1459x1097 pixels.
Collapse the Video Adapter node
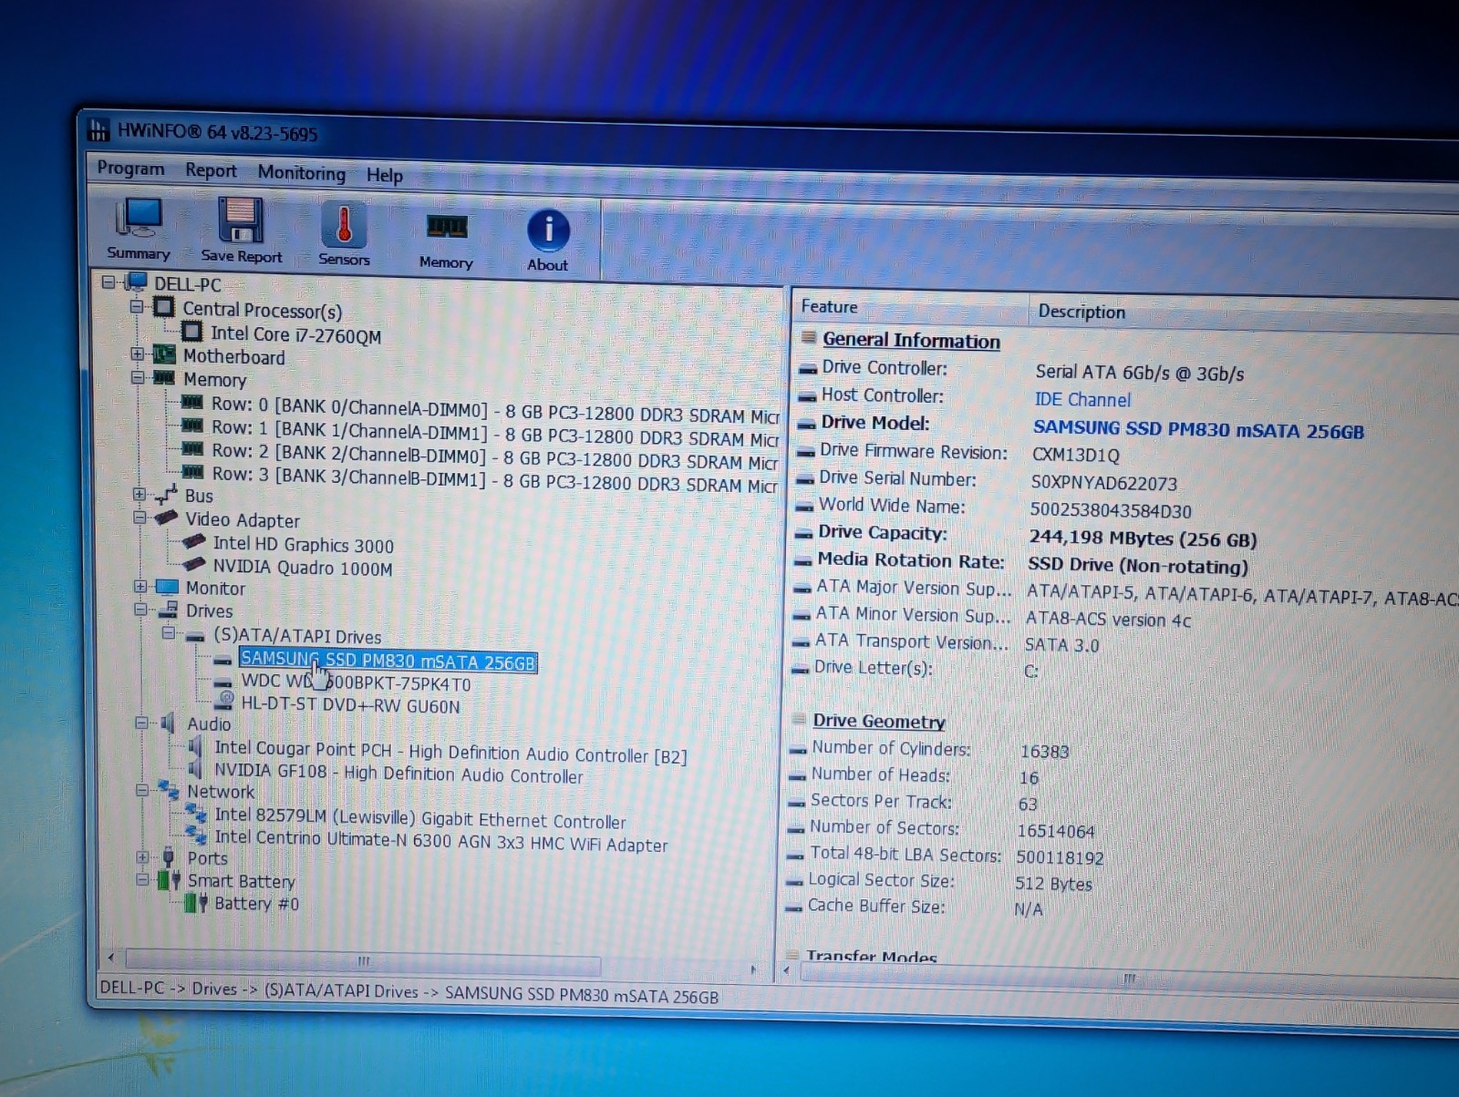[x=140, y=517]
